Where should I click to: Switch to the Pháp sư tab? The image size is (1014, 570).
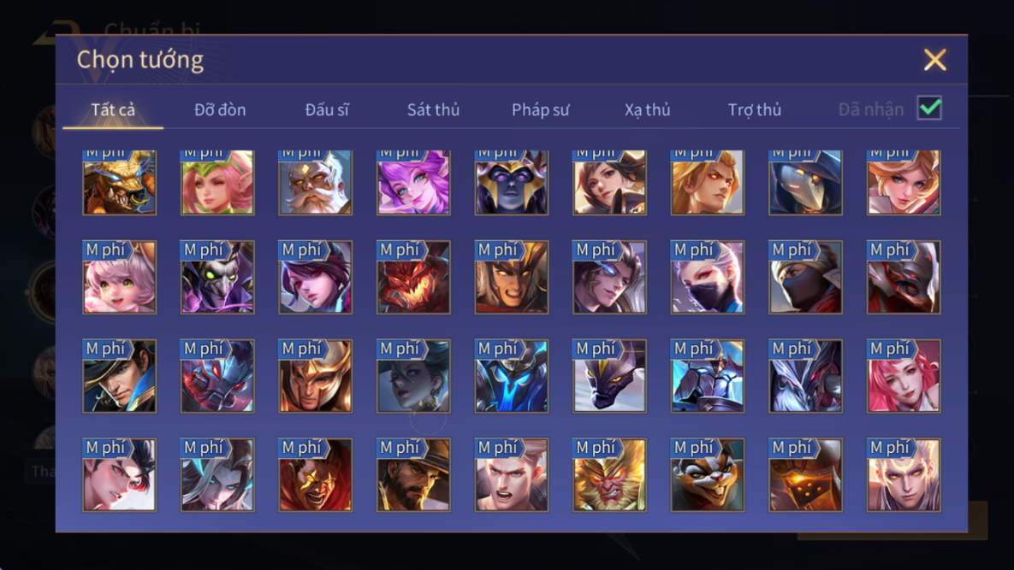click(x=541, y=109)
